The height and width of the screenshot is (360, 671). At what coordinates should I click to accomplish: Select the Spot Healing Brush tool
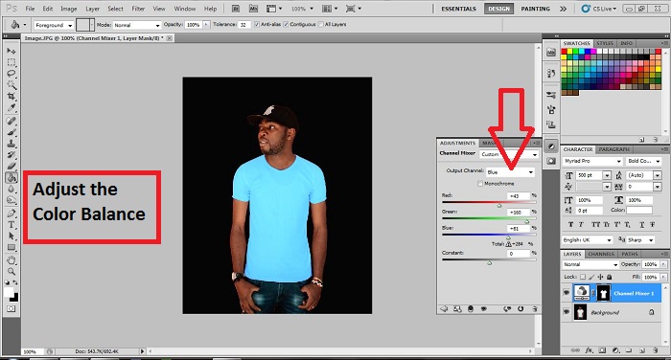[x=12, y=121]
